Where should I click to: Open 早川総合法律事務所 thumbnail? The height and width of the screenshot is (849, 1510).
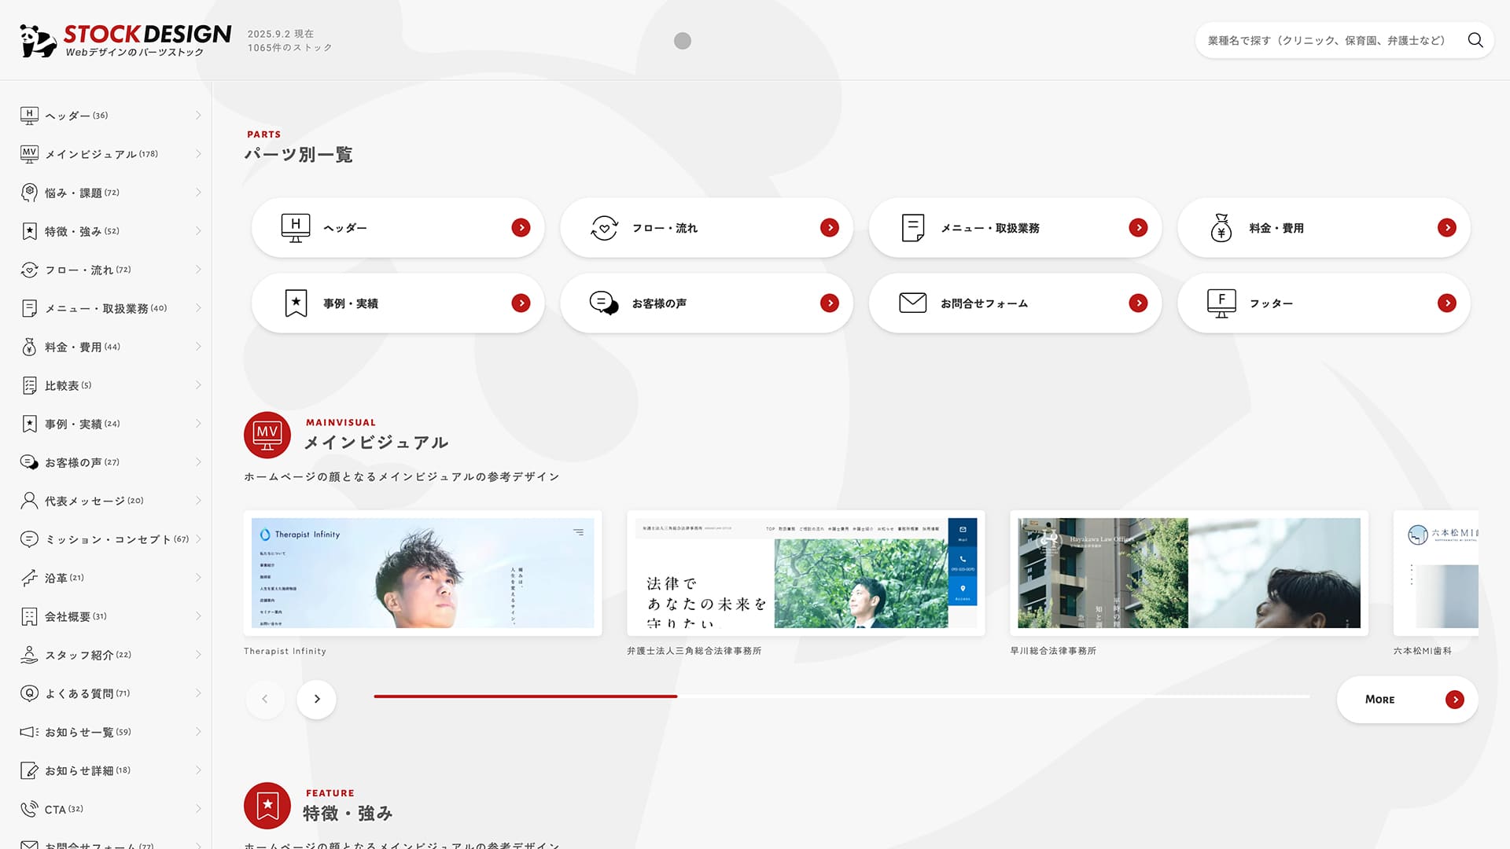pos(1189,573)
